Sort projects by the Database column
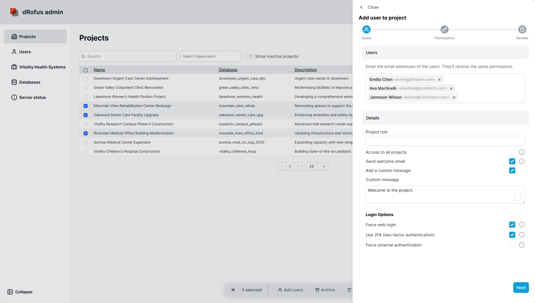 tap(228, 70)
